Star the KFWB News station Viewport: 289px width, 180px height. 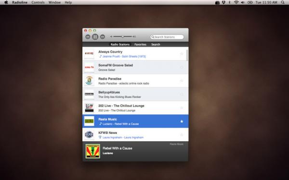coord(182,135)
